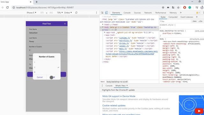View site information icon in address bar
The image size is (204, 115).
point(14,8)
